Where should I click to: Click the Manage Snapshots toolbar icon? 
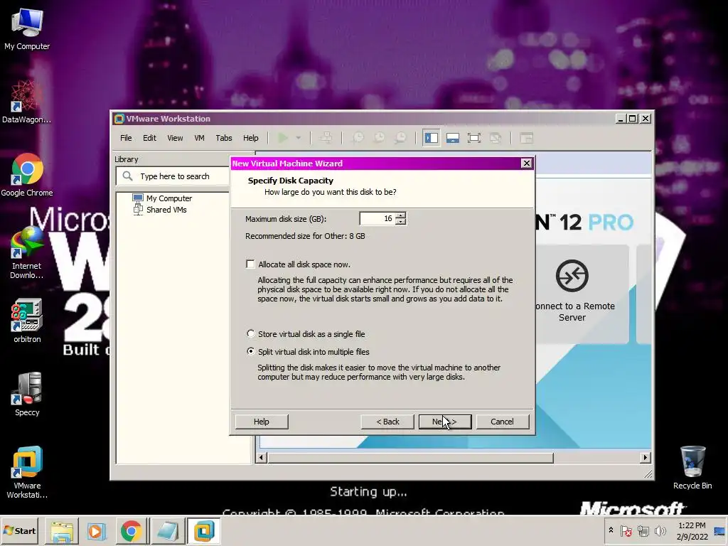400,138
